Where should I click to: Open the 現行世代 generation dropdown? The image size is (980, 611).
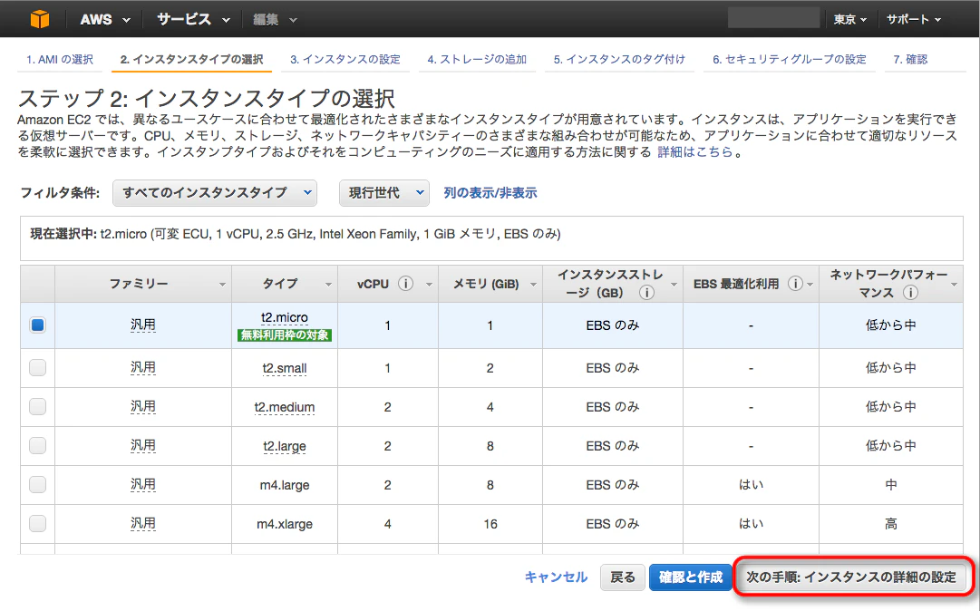point(383,193)
